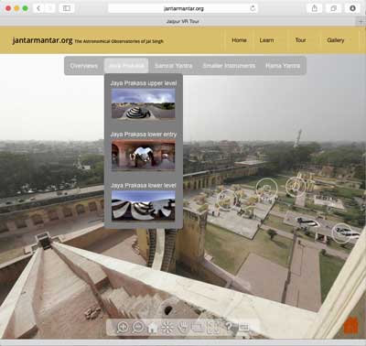
Task: Collapse the Jaya Prakasa tour menu
Action: (x=126, y=66)
